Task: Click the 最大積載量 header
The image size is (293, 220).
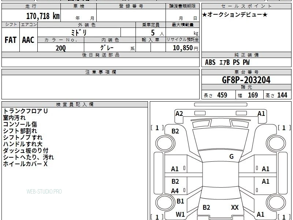Action: [x=182, y=25]
